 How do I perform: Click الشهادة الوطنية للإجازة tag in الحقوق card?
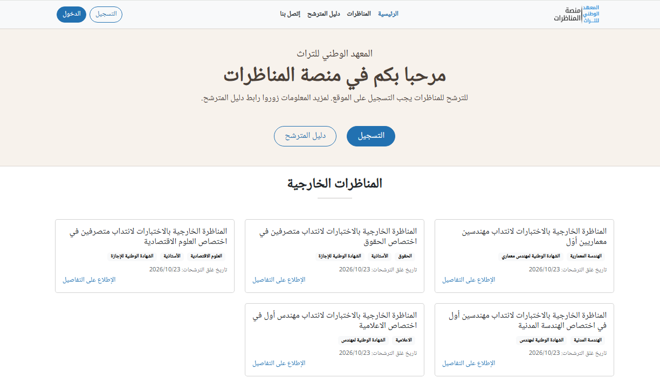(x=339, y=256)
